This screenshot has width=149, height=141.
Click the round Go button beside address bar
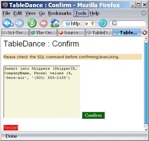103,23
